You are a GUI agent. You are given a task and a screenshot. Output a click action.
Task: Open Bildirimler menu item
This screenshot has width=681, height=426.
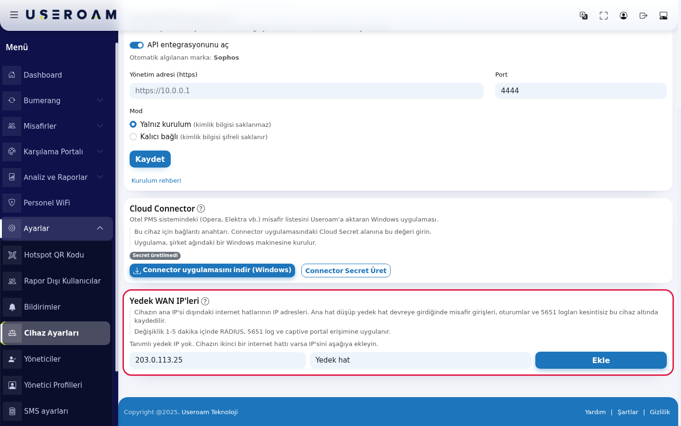(56, 307)
